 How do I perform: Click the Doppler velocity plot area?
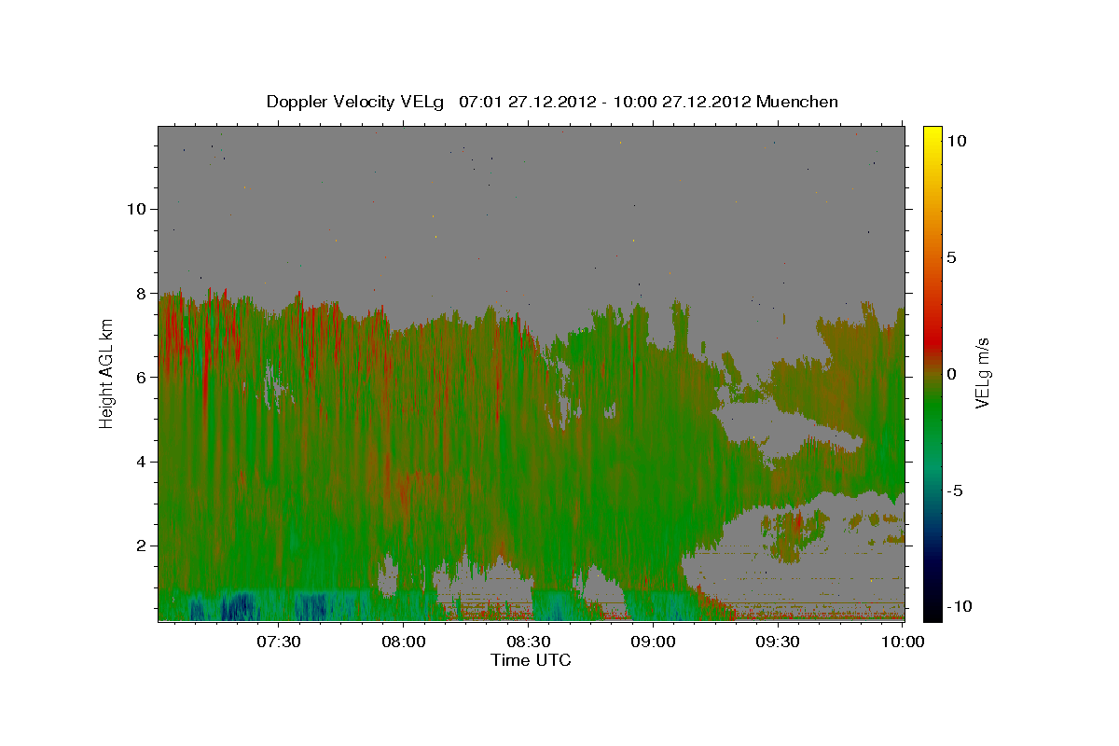532,373
